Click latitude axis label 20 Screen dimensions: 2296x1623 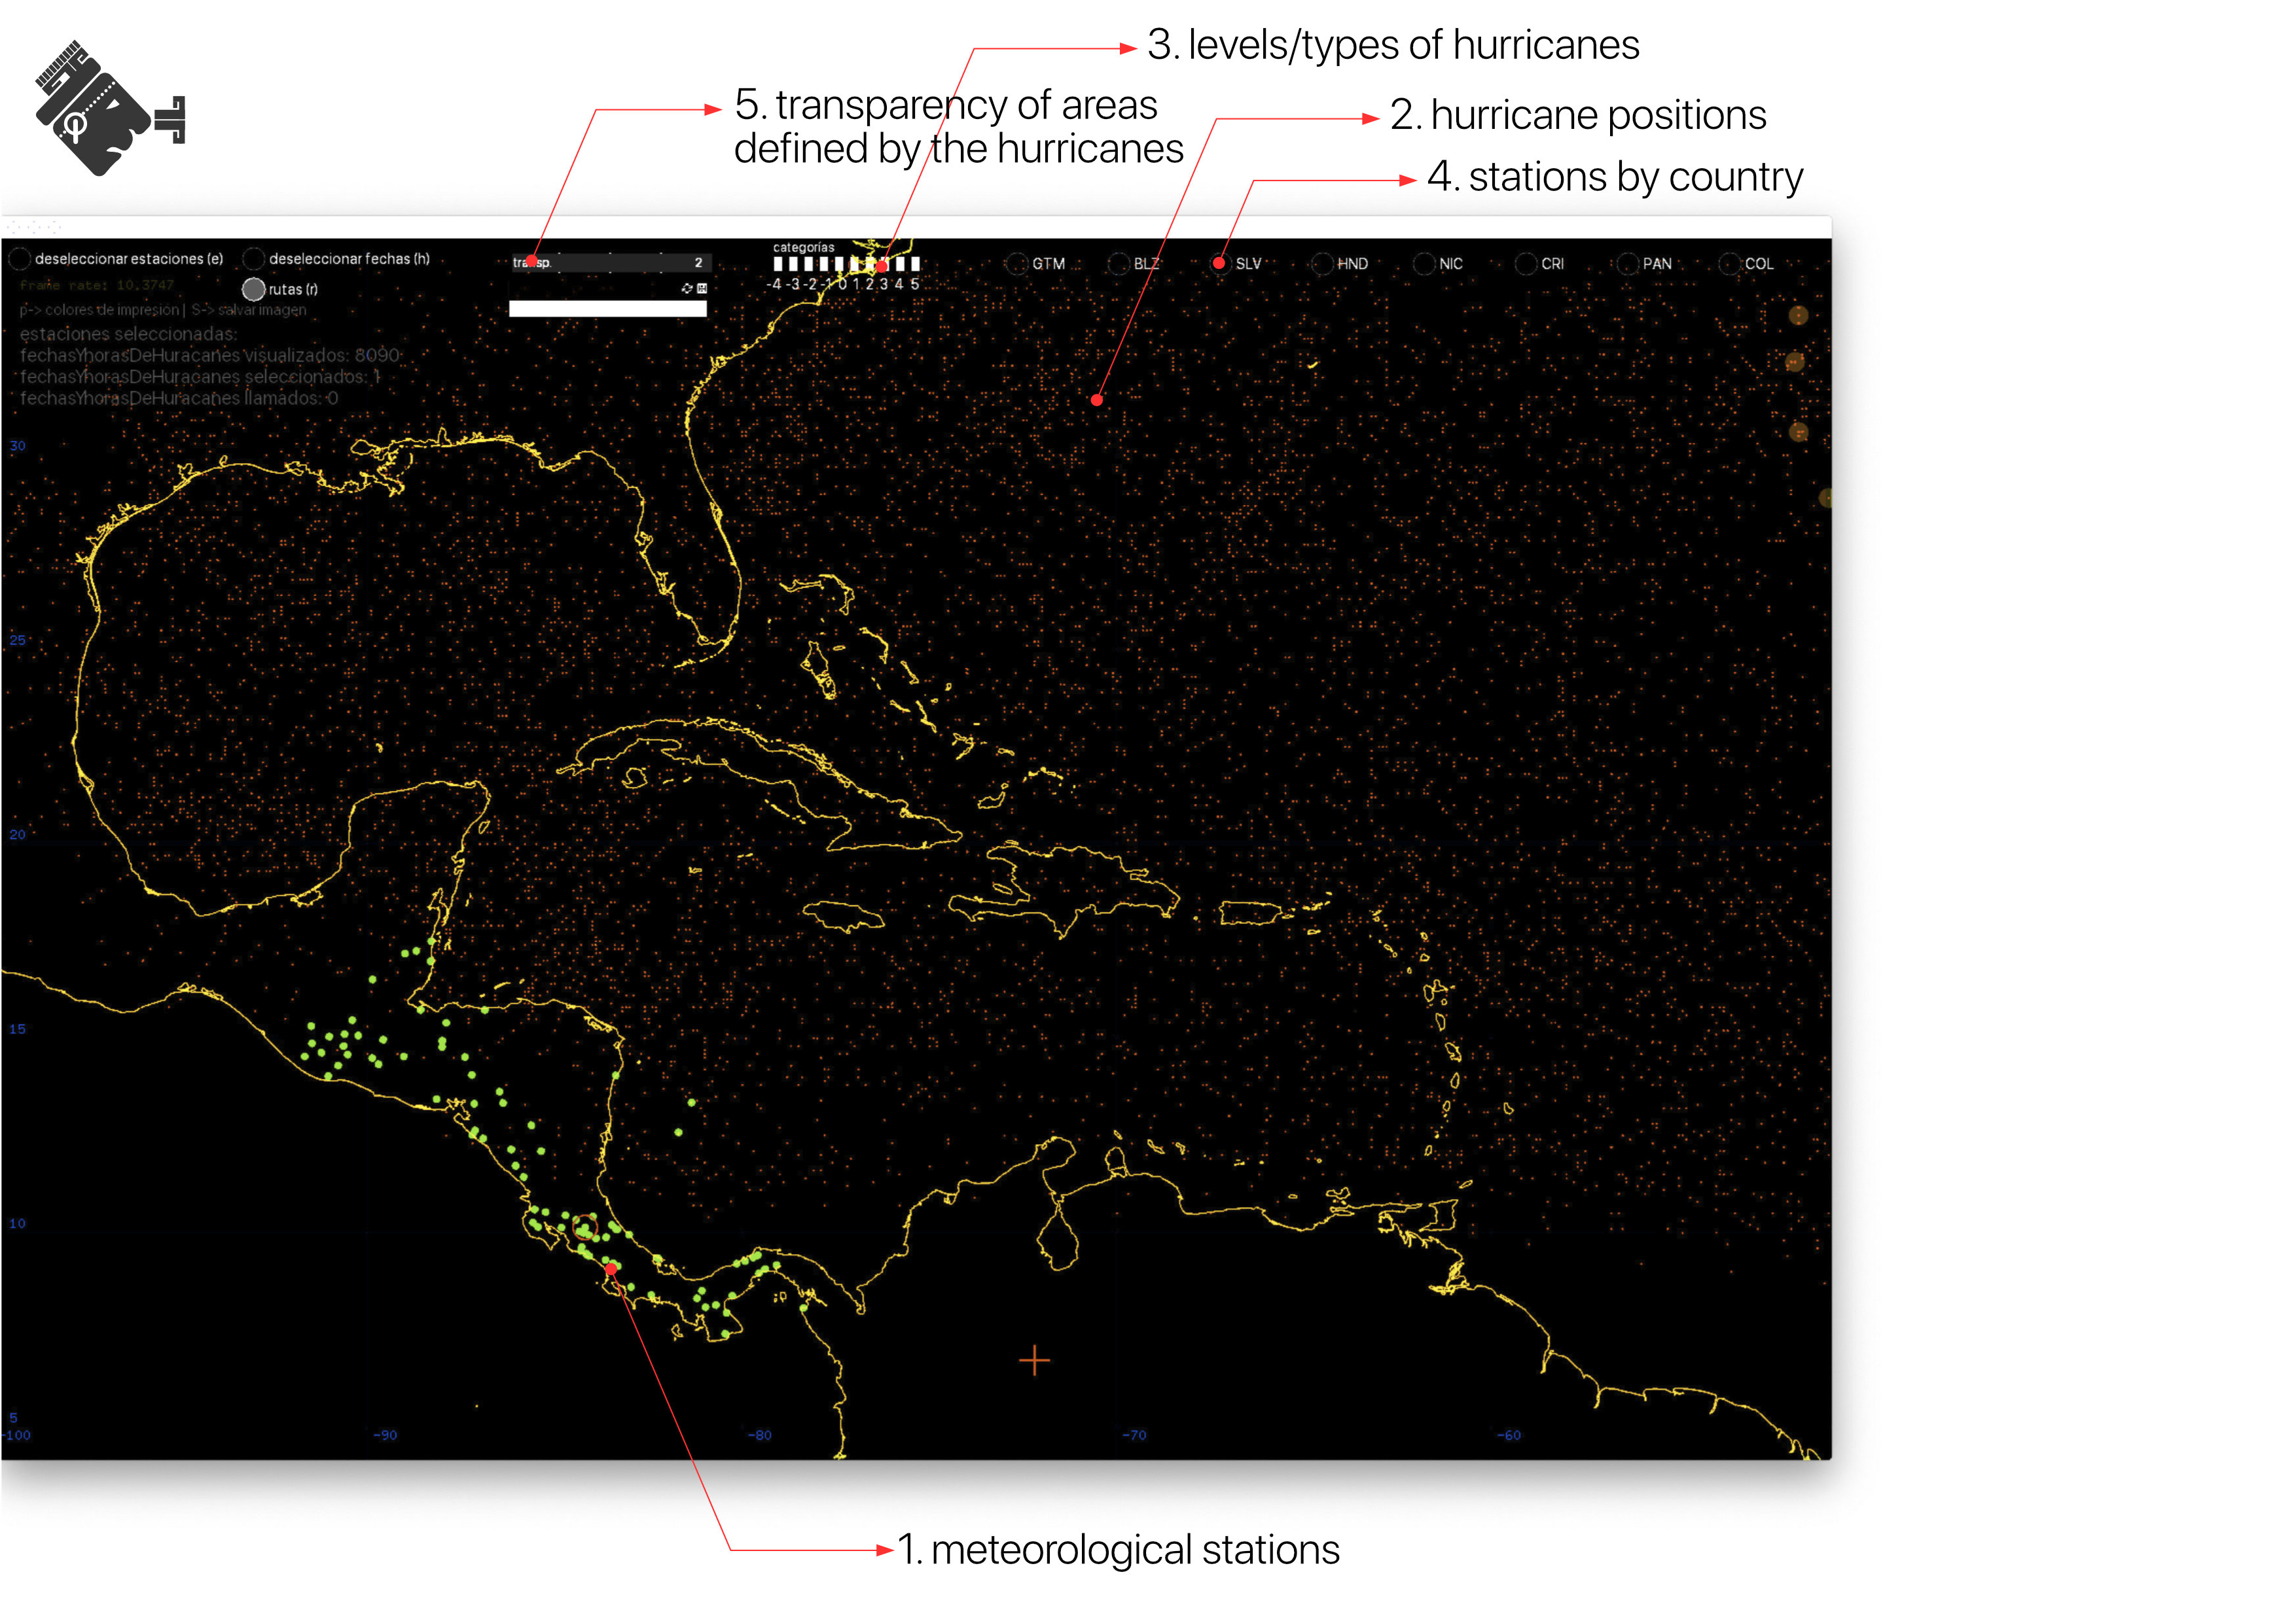click(18, 835)
